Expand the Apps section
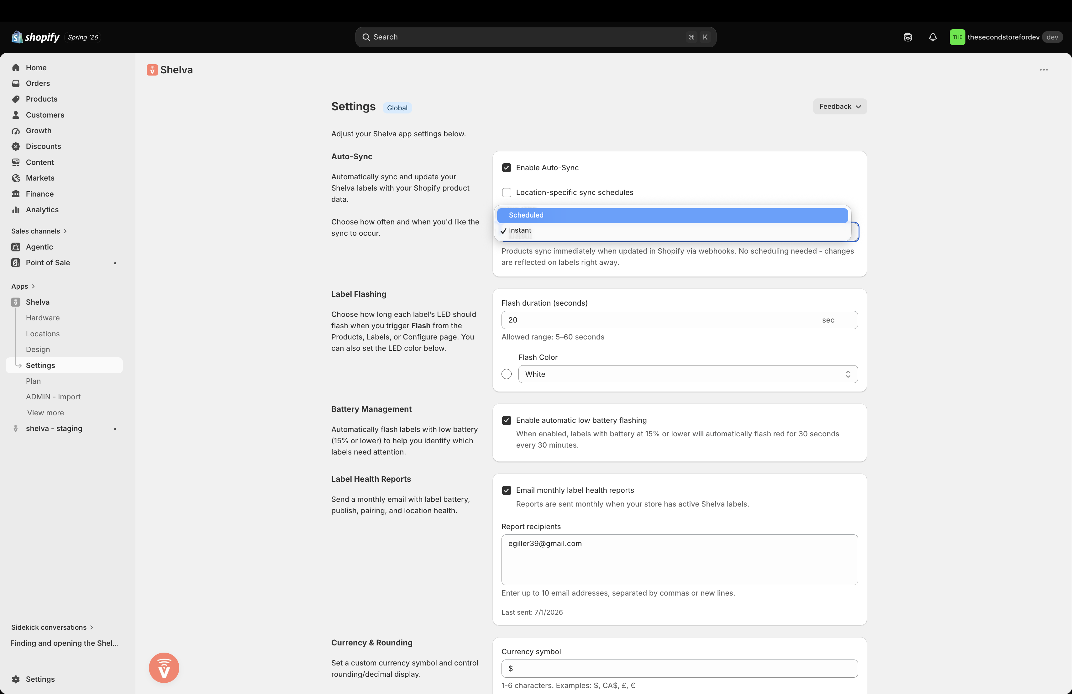This screenshot has height=694, width=1072. point(23,287)
